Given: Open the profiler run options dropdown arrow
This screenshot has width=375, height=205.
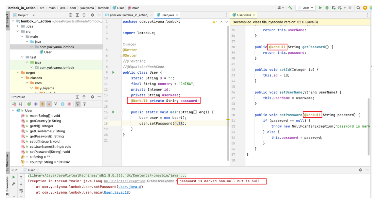Looking at the screenshot, I should (x=345, y=8).
